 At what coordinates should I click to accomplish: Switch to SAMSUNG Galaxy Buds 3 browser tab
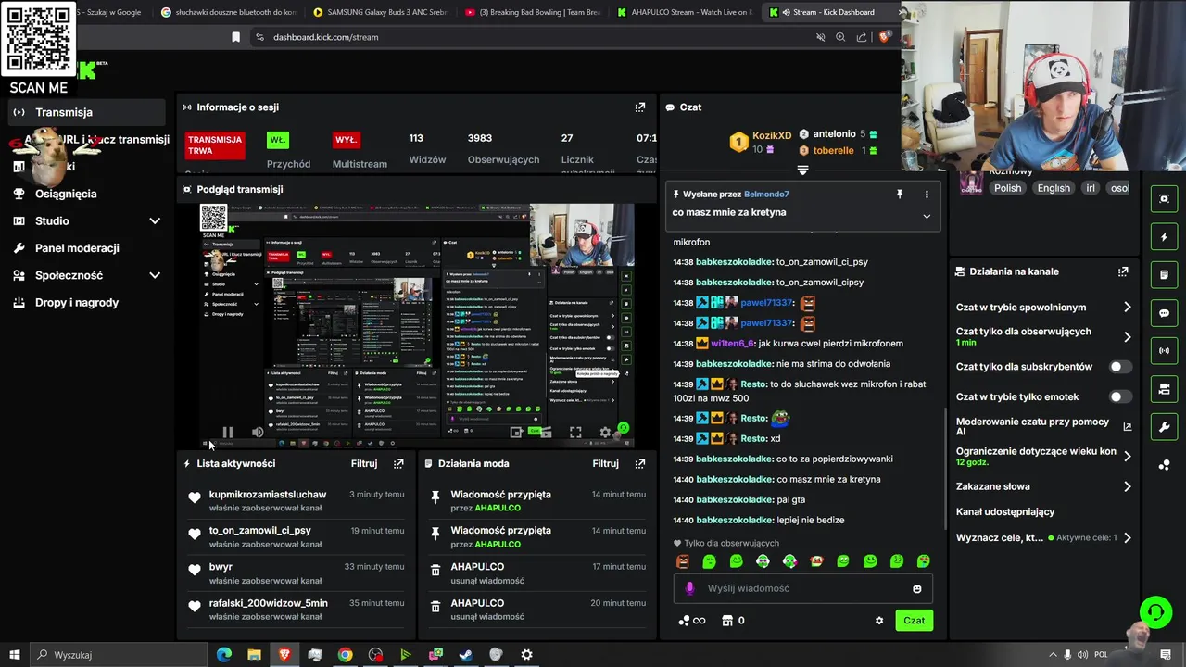coord(380,12)
